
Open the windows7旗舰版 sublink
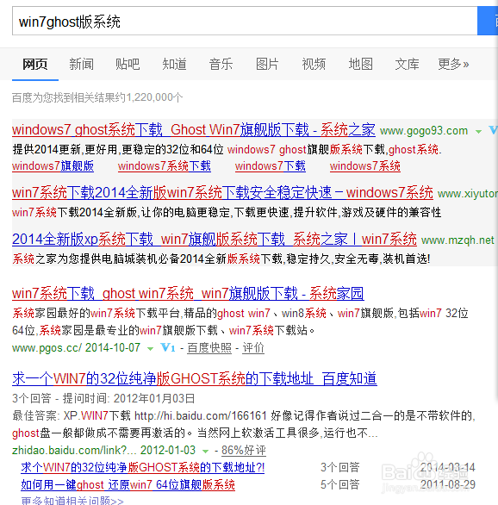click(53, 166)
